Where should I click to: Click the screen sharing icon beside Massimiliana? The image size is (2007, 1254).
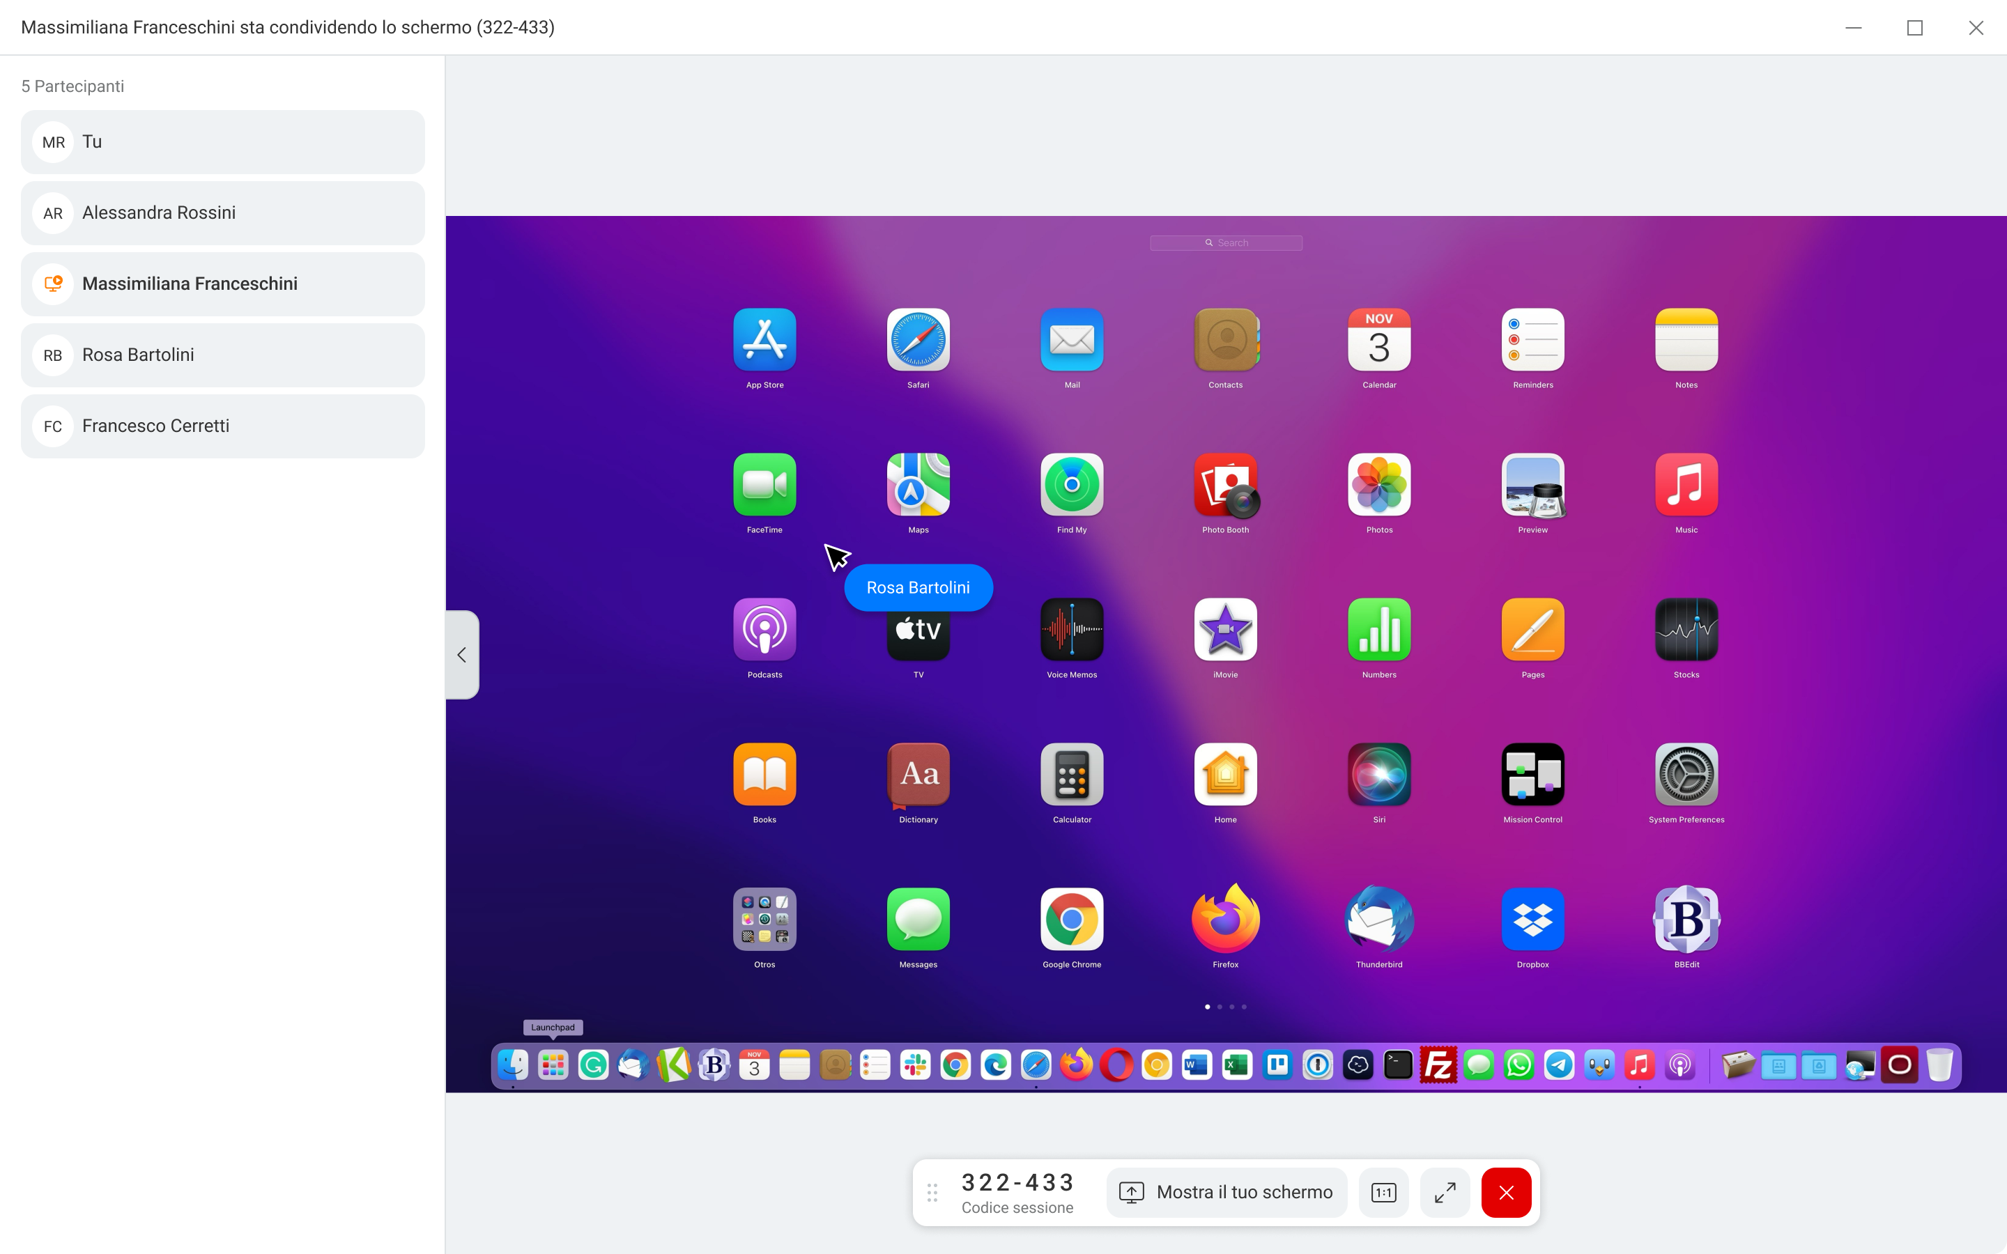(x=53, y=284)
